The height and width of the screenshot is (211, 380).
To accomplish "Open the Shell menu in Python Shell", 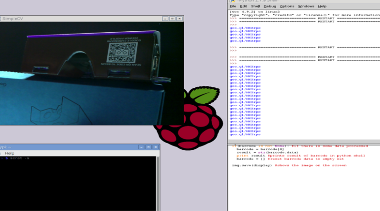I will 256,6.
